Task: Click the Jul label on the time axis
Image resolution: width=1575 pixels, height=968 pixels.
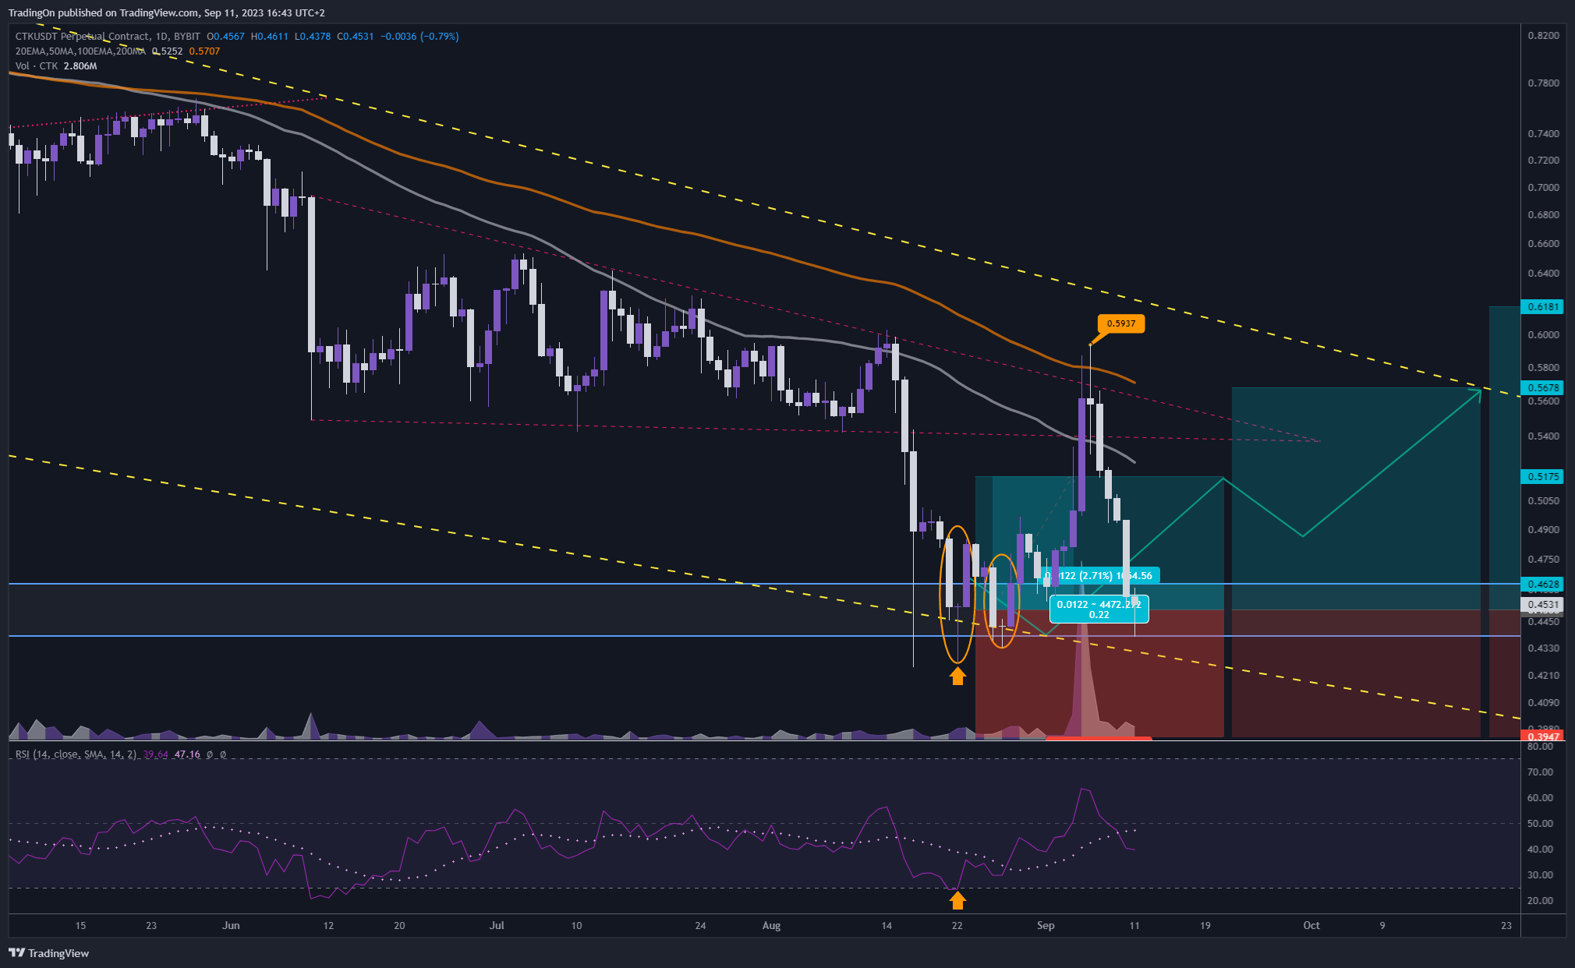Action: coord(497,926)
